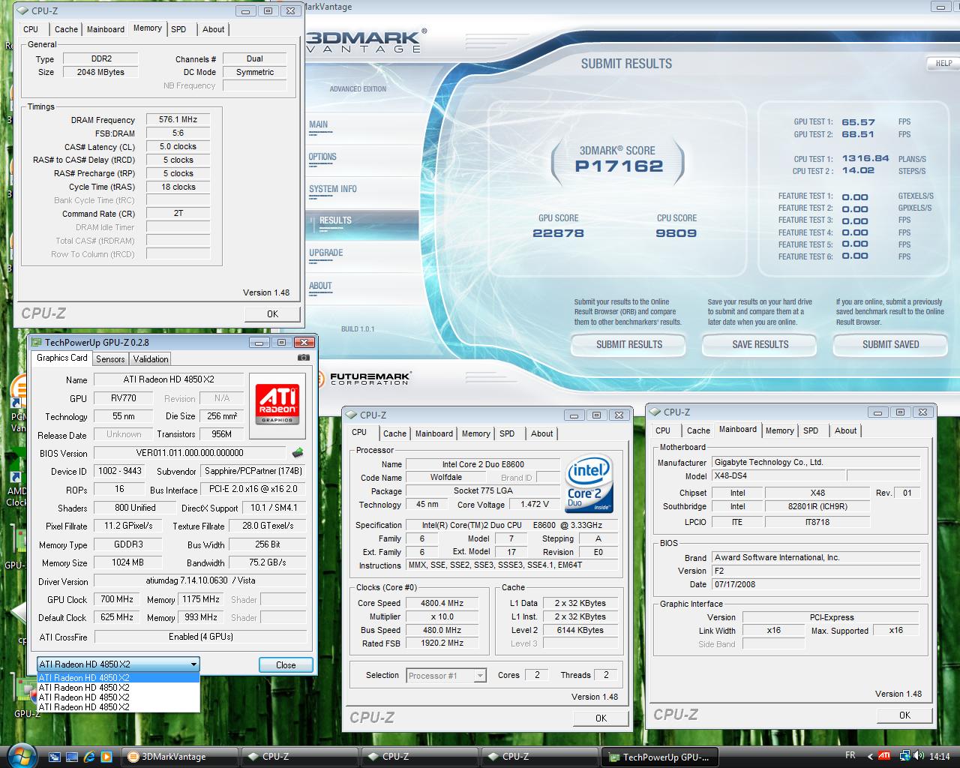The width and height of the screenshot is (960, 768).
Task: Click the SAVE RESULTS button
Action: [760, 344]
